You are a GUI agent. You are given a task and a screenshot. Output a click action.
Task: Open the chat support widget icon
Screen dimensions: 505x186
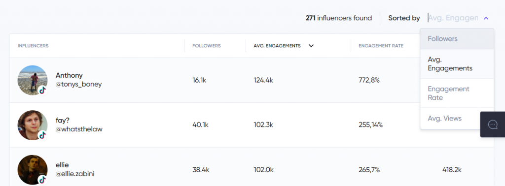click(x=493, y=124)
